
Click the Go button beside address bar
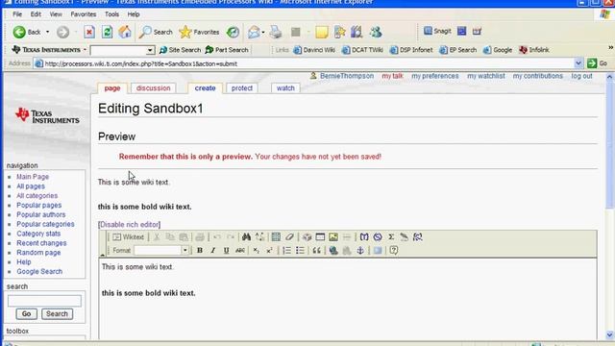(x=598, y=63)
